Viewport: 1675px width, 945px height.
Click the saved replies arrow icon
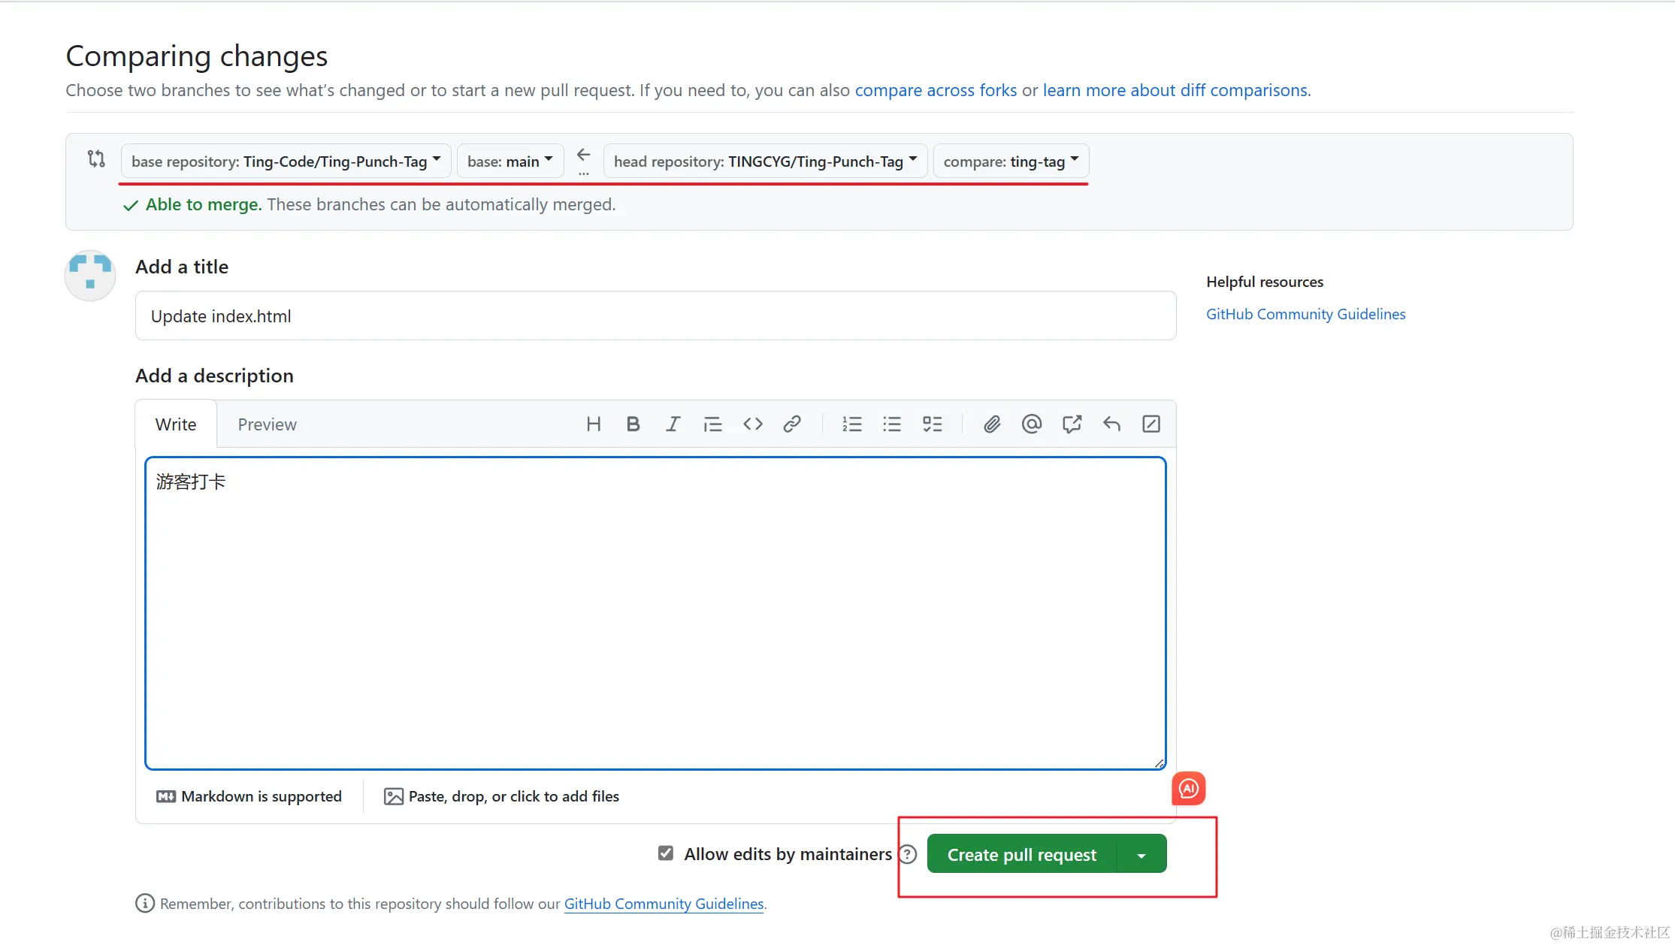coord(1111,424)
